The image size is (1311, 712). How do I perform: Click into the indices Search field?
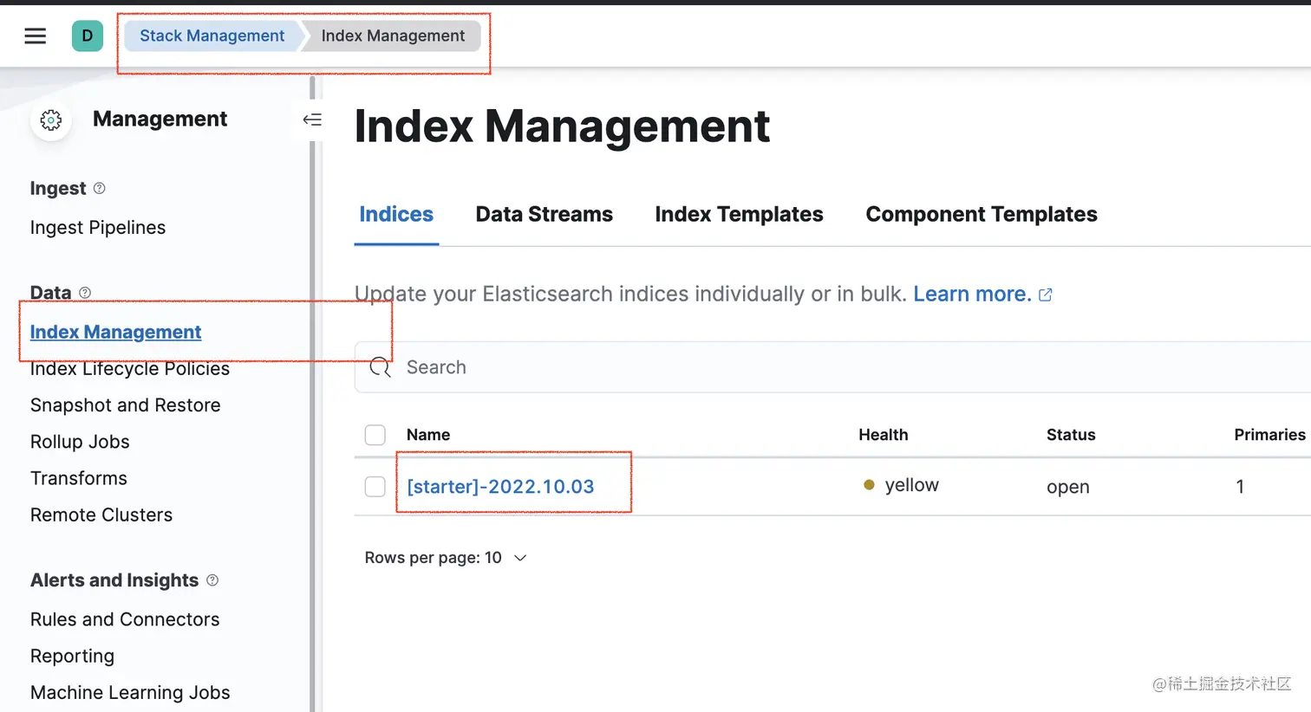pos(780,367)
